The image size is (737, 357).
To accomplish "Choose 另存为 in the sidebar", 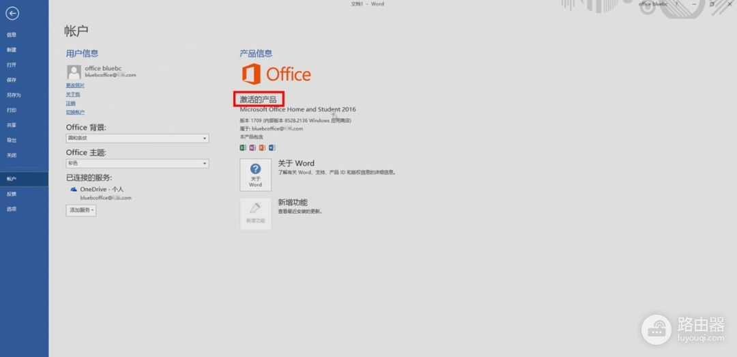I will pos(13,95).
